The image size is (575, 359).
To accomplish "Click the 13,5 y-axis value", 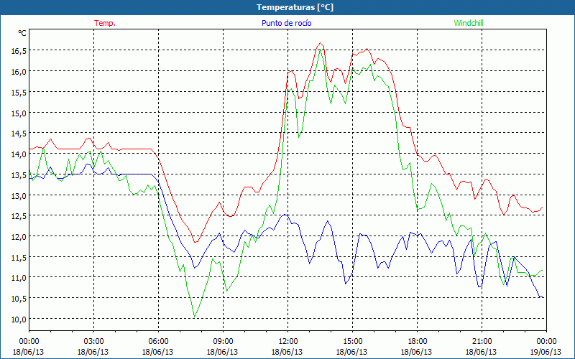I will coord(19,174).
